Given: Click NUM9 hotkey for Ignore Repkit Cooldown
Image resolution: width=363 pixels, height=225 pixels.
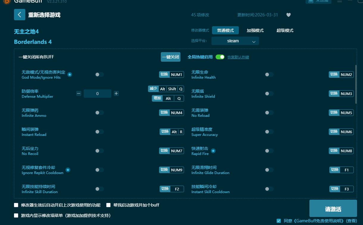Looking at the screenshot, I should [x=172, y=170].
